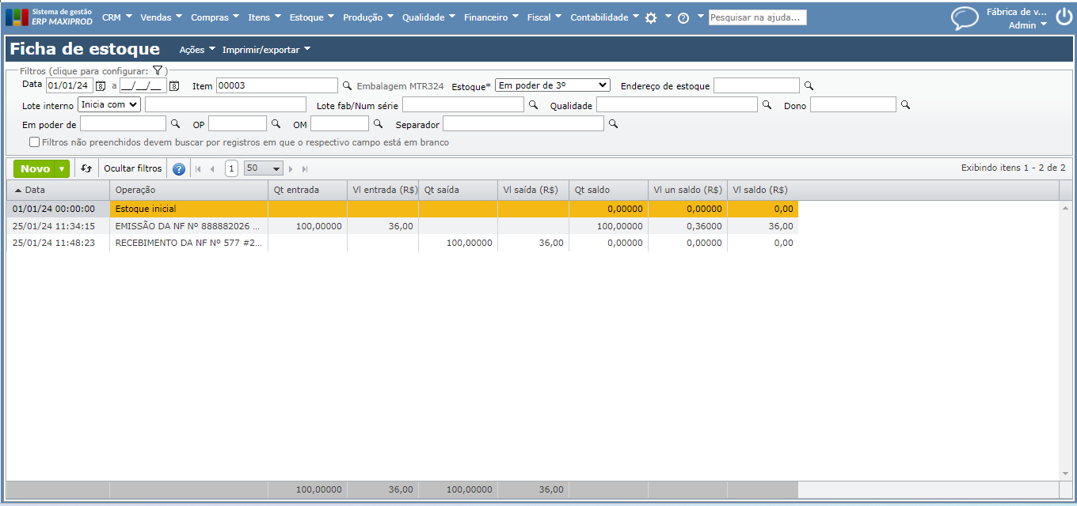Viewport: 1077px width, 506px height.
Task: Enable the unfilled filters blank-field checkbox
Action: [x=35, y=142]
